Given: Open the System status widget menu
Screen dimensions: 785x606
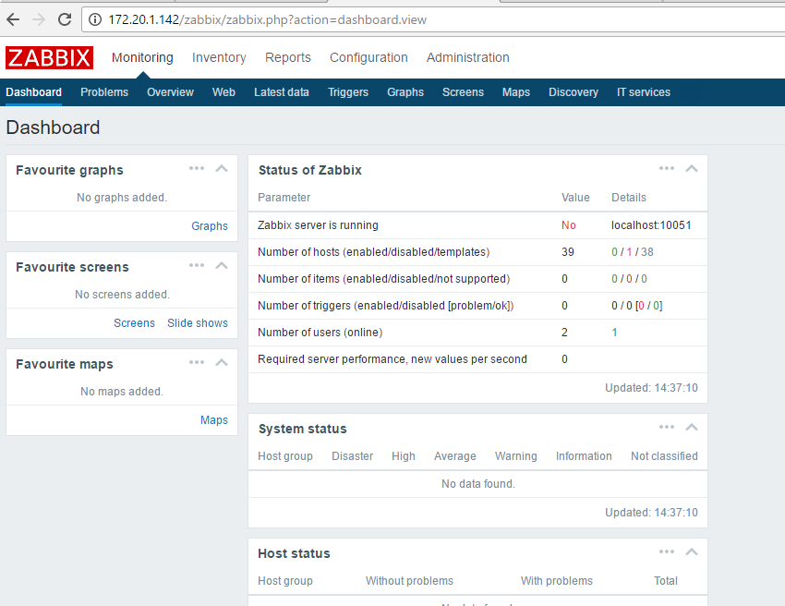Looking at the screenshot, I should tap(667, 427).
